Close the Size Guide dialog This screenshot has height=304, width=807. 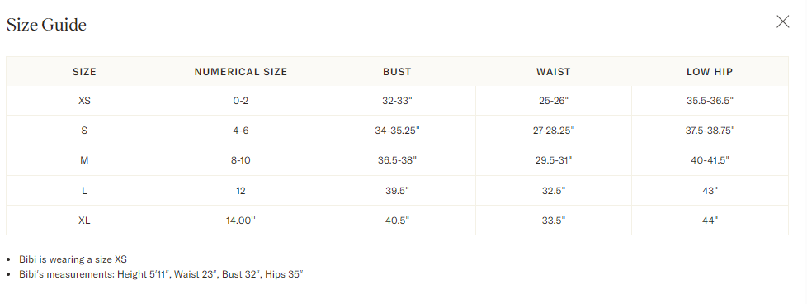[x=782, y=21]
